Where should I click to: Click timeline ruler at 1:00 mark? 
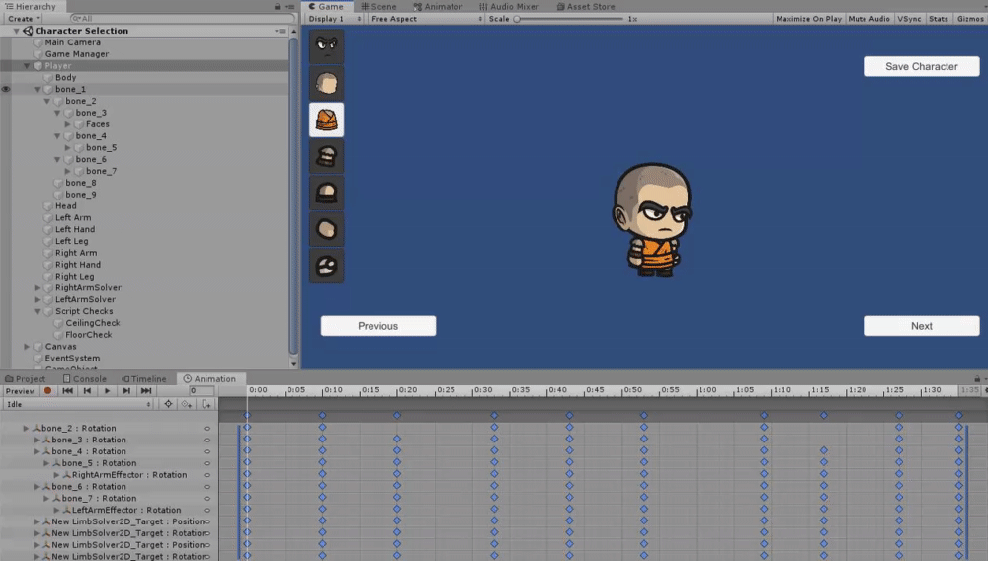coord(707,390)
